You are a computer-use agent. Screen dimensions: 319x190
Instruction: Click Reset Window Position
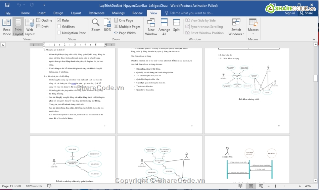pyautogui.click(x=204, y=33)
